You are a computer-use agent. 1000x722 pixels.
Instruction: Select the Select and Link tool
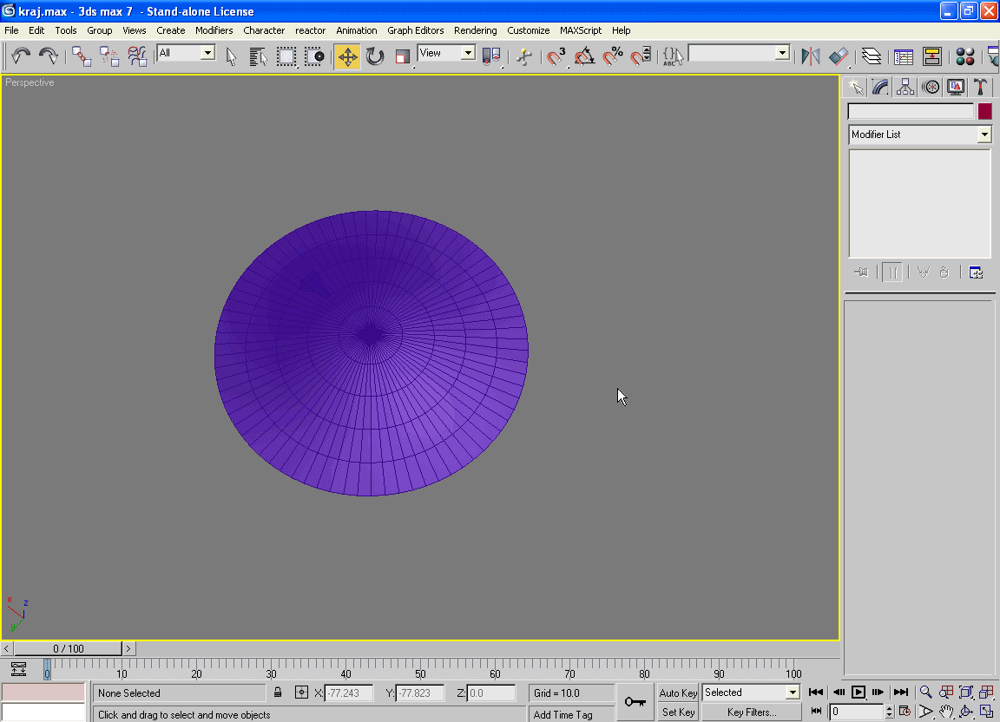(x=82, y=57)
